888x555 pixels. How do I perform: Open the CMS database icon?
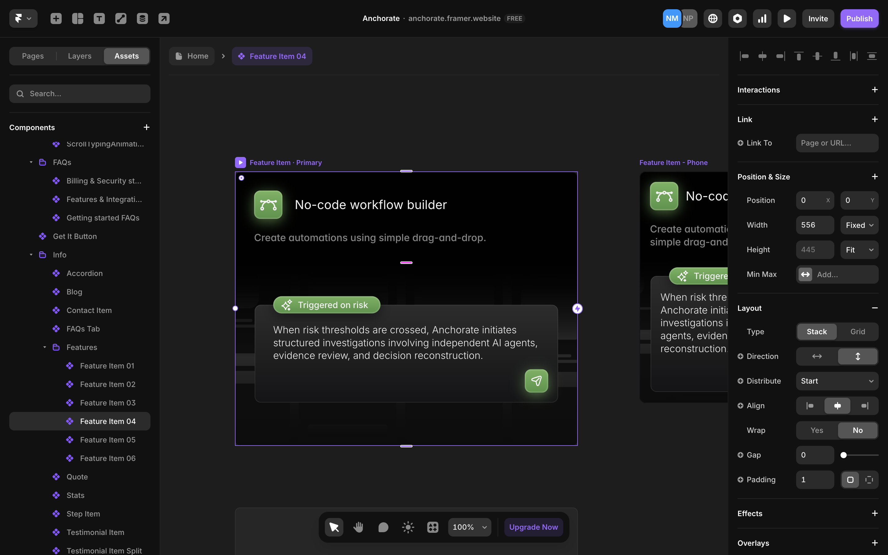click(x=142, y=18)
